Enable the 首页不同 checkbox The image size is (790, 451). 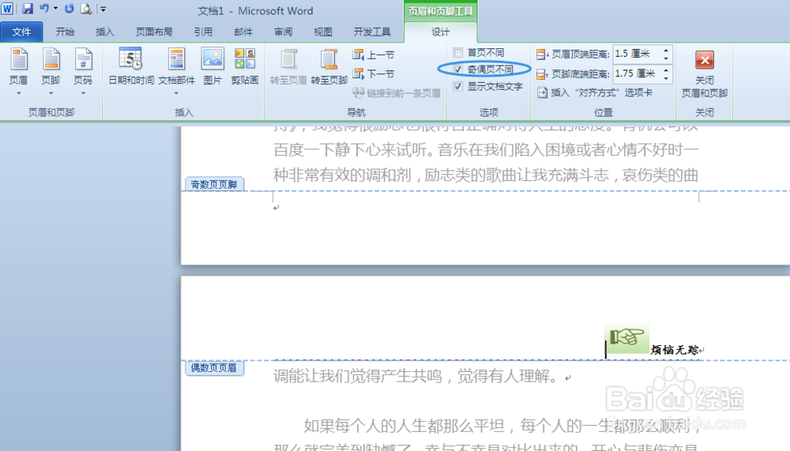coord(458,52)
